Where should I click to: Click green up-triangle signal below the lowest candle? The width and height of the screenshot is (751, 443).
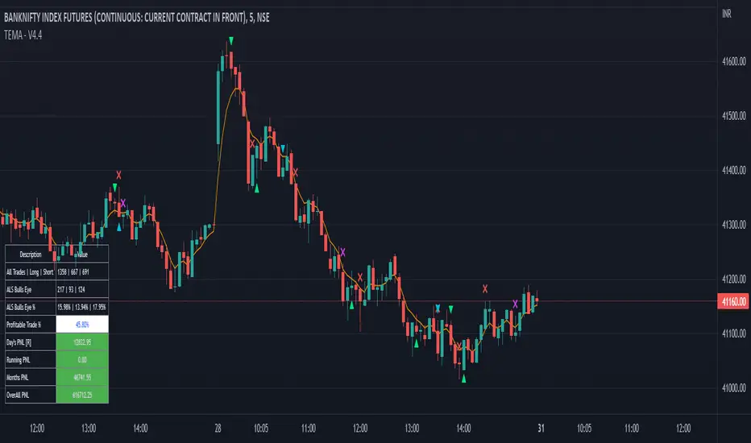tap(463, 379)
